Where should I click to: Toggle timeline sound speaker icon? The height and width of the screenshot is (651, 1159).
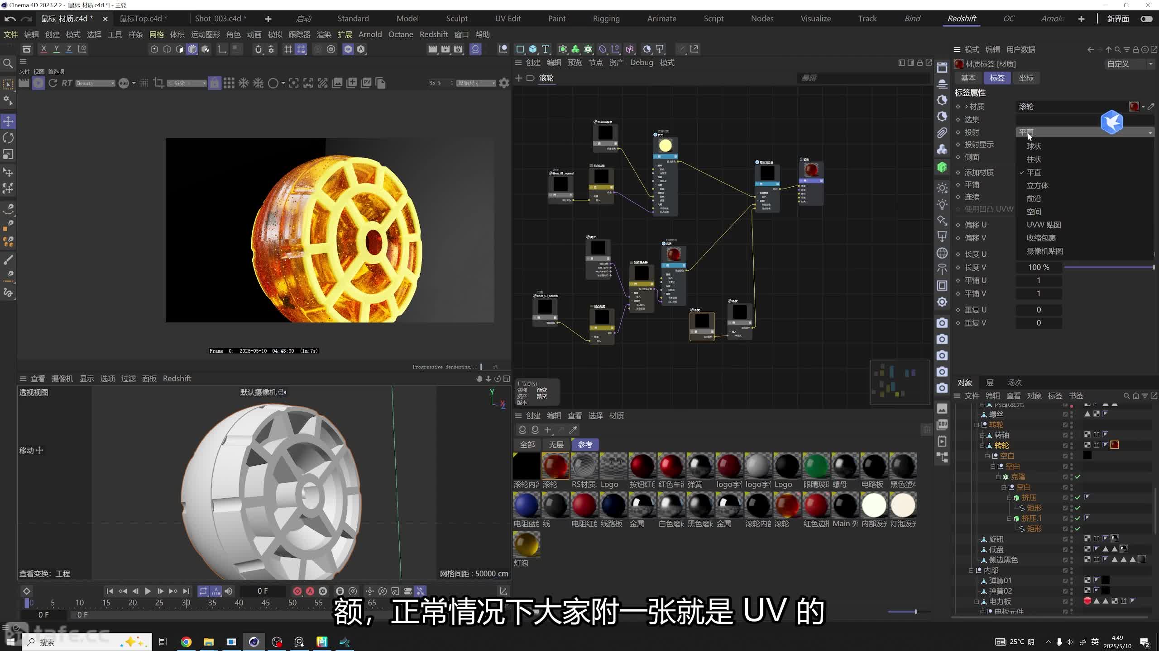point(229,591)
